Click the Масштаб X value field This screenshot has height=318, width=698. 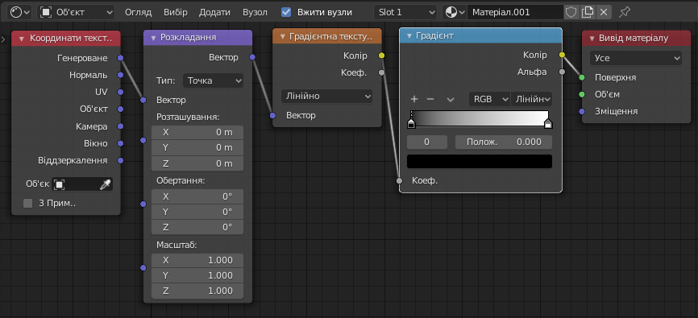coord(197,260)
